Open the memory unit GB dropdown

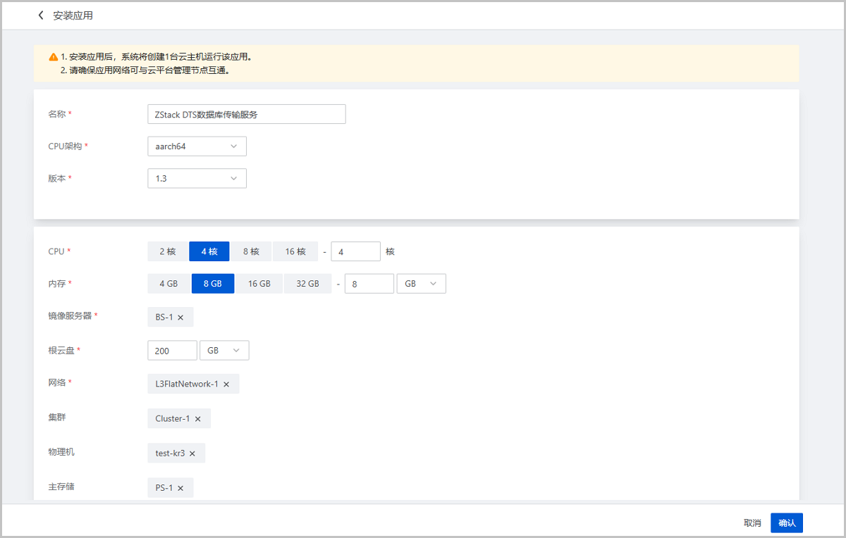coord(421,284)
